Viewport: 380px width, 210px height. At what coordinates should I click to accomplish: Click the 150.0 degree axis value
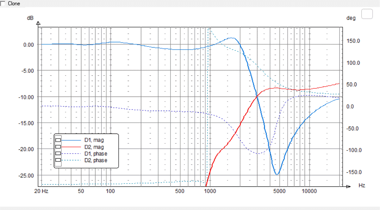point(353,41)
